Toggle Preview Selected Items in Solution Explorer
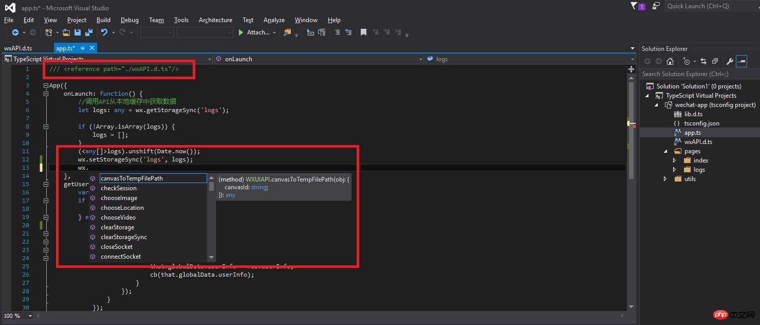 click(742, 61)
